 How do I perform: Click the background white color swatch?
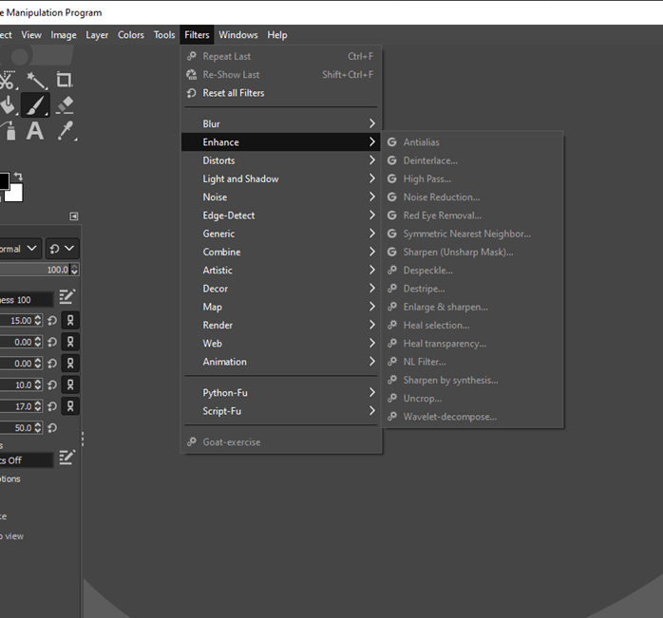pos(15,194)
